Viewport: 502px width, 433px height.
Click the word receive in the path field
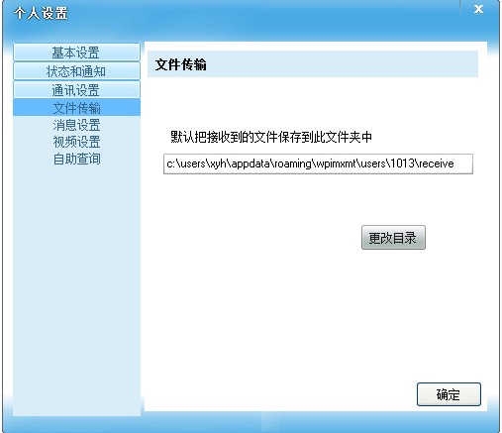tap(437, 163)
